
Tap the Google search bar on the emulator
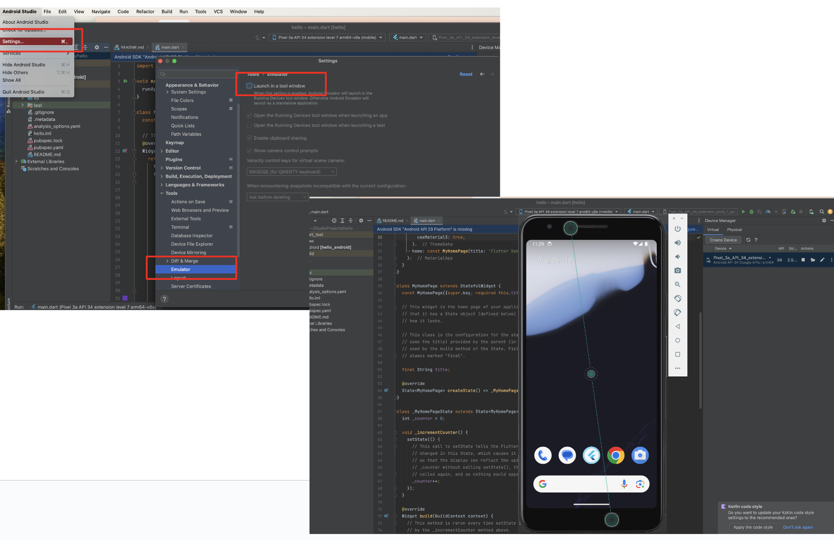(591, 484)
